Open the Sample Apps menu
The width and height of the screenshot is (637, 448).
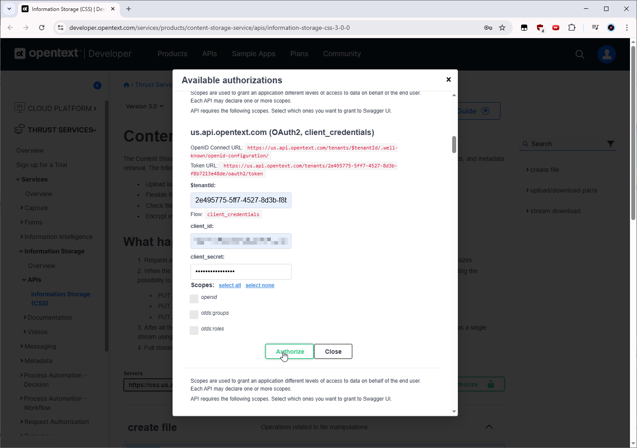tap(253, 54)
